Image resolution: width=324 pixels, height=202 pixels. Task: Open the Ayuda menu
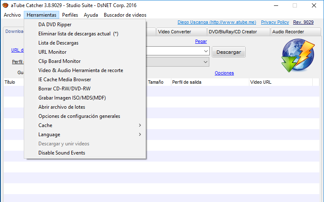[x=91, y=15]
